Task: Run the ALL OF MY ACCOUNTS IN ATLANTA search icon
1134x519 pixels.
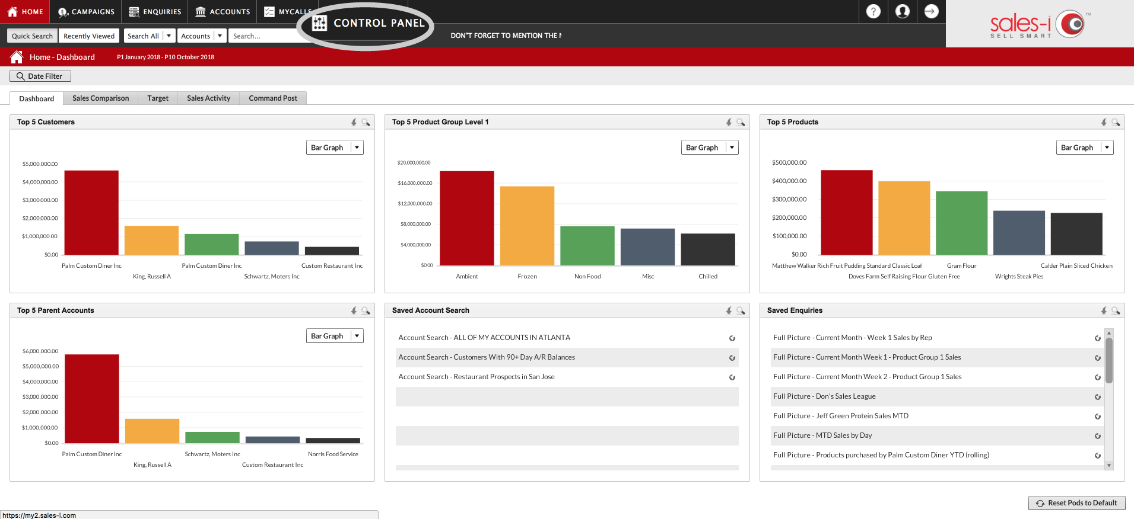Action: coord(732,338)
